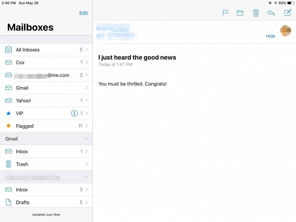Tap chevron on the Yahoo! row
This screenshot has width=296, height=222.
click(87, 100)
